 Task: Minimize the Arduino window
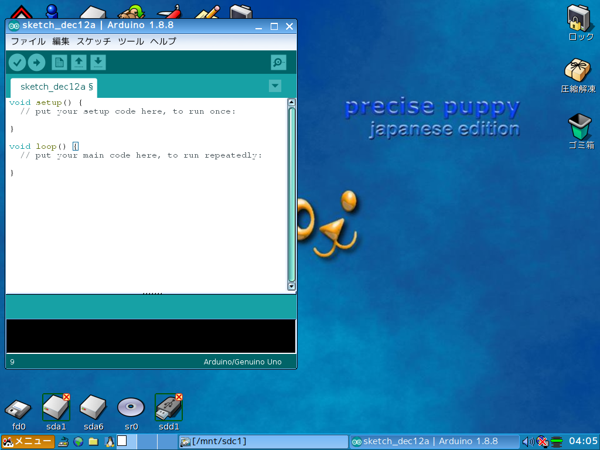258,26
